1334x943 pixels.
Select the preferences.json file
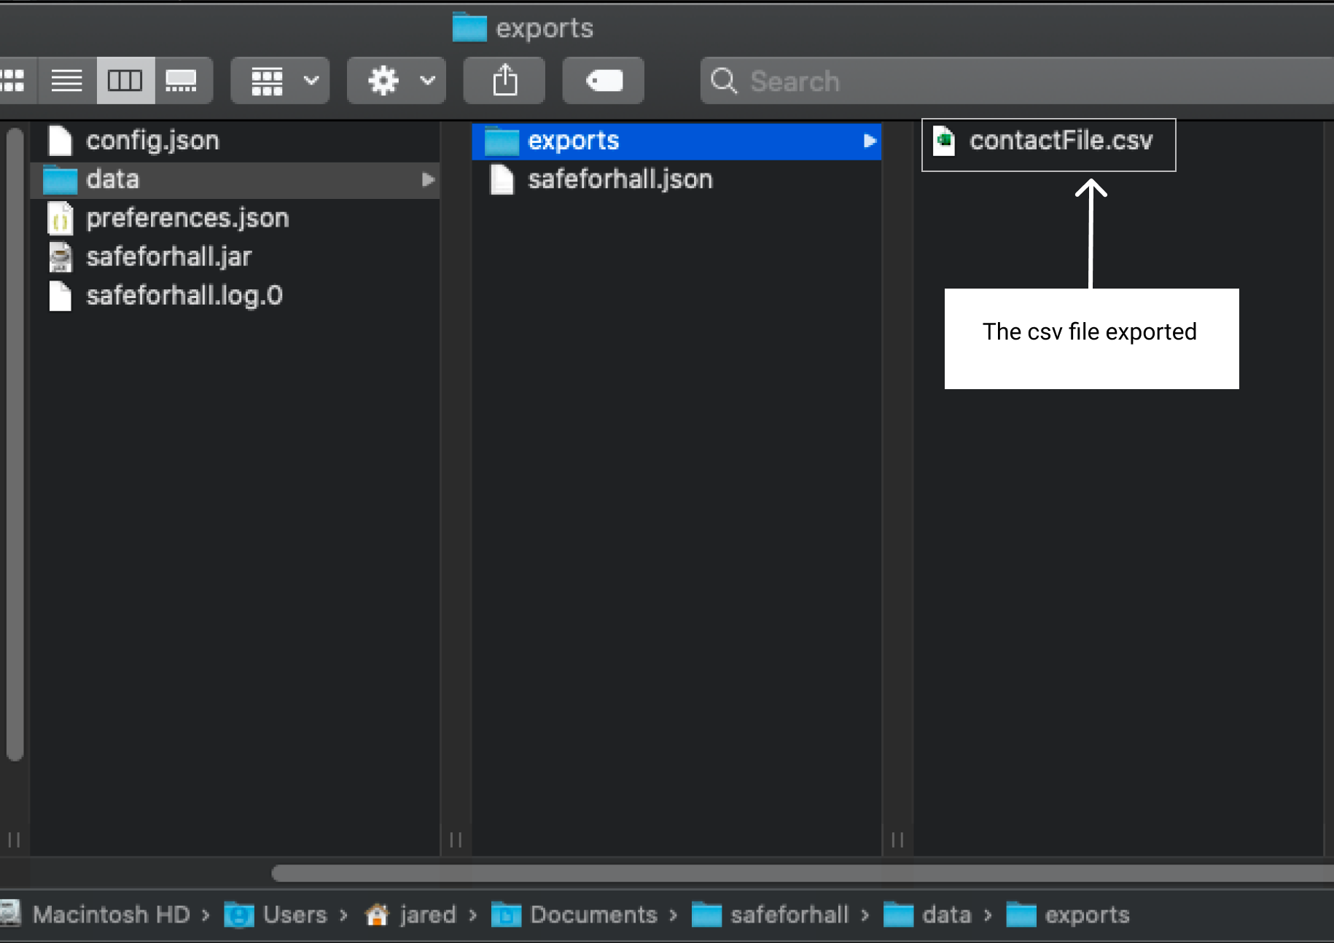(235, 218)
